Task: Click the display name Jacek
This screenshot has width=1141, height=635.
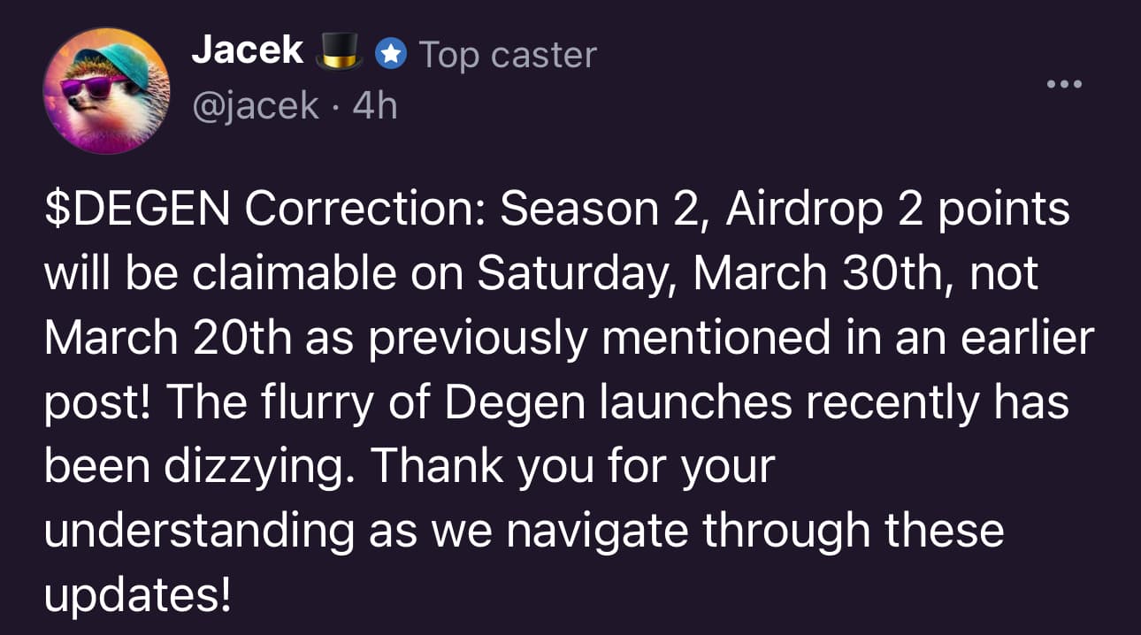Action: point(248,51)
